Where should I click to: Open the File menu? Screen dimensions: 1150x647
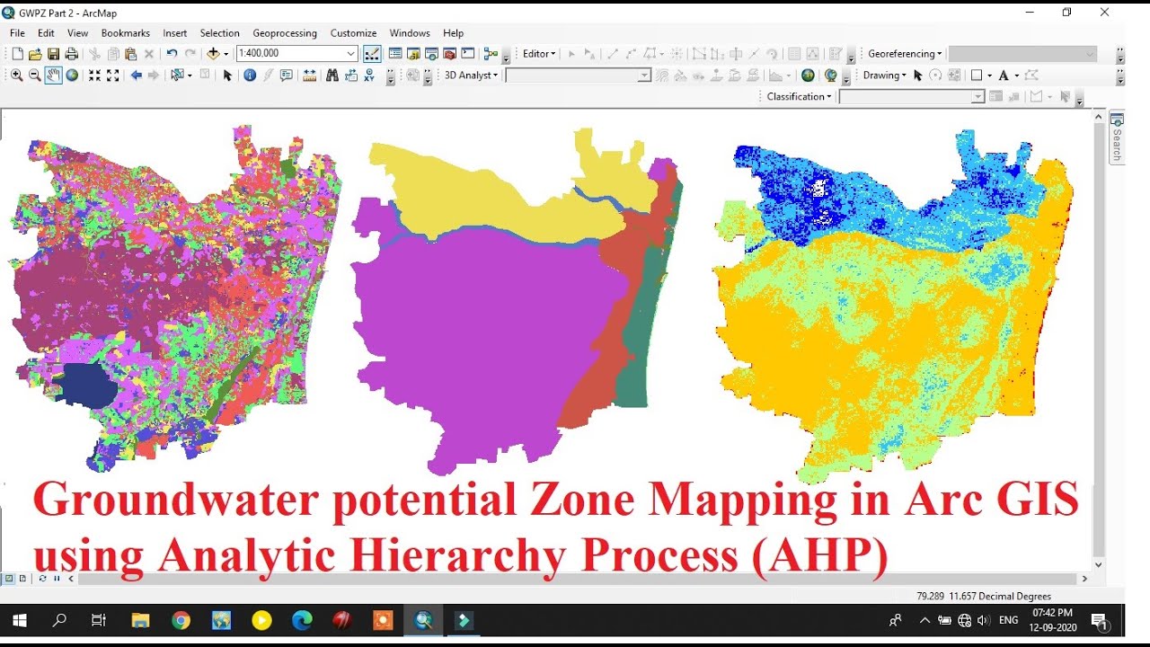17,33
